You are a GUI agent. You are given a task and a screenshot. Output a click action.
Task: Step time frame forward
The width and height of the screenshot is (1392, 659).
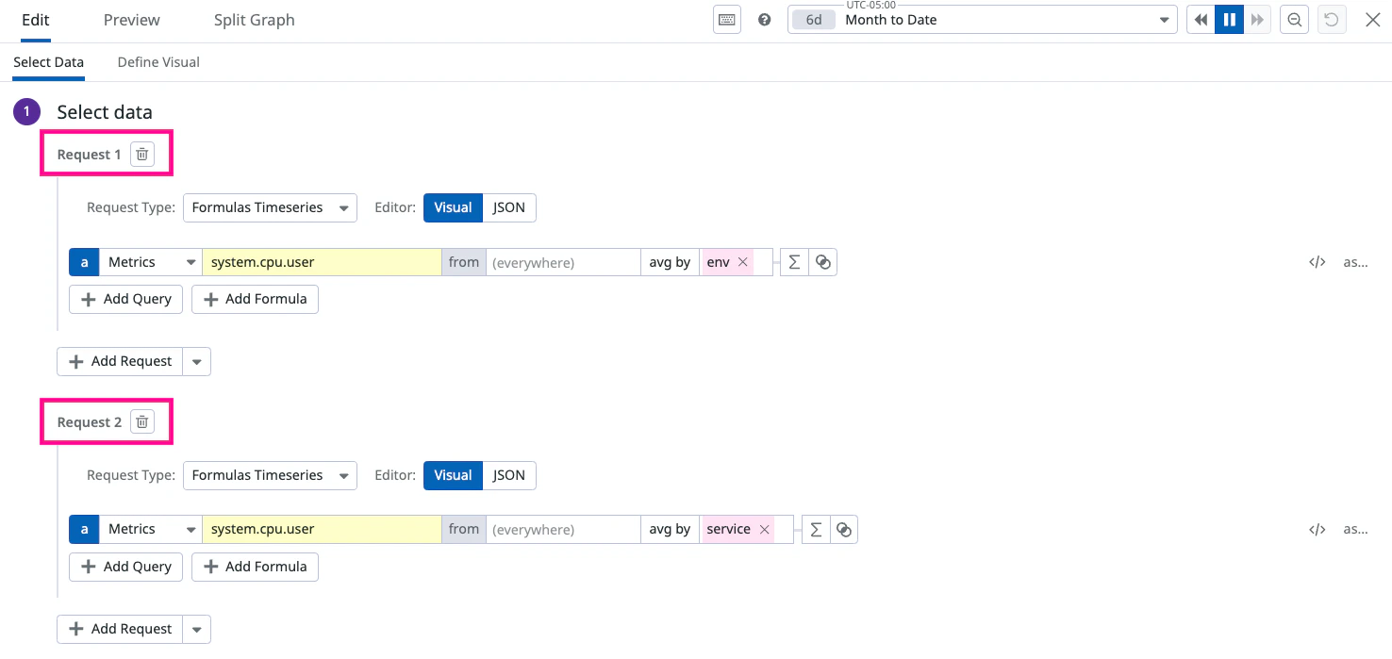pyautogui.click(x=1257, y=20)
